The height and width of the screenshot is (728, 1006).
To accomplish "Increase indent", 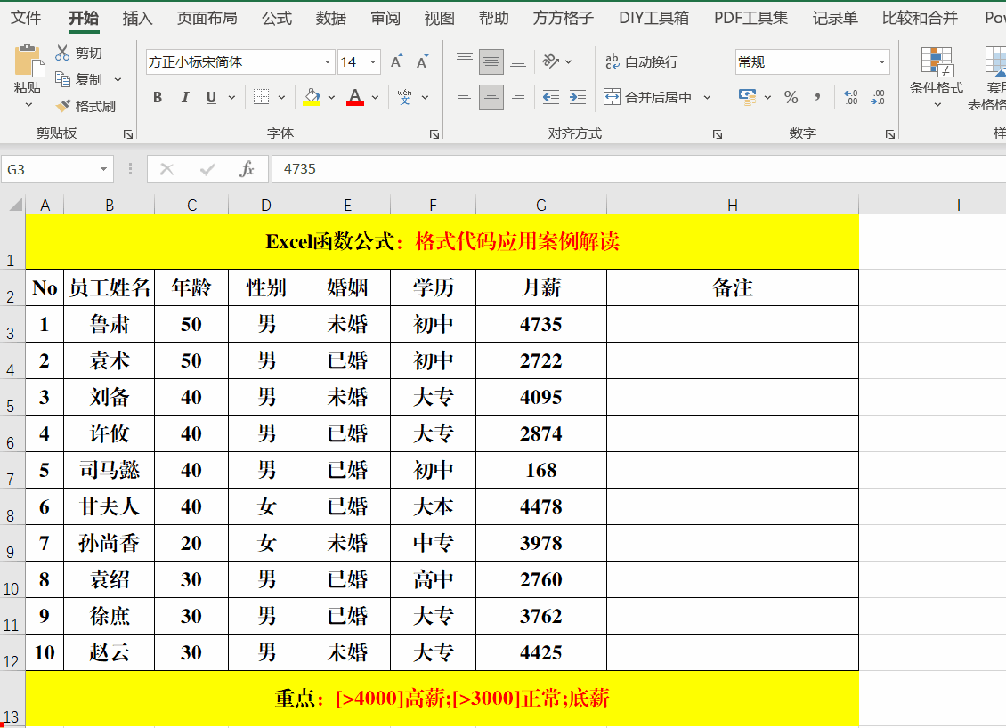I will click(578, 98).
